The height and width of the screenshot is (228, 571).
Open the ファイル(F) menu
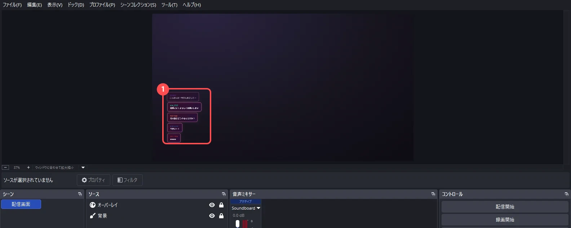[12, 5]
